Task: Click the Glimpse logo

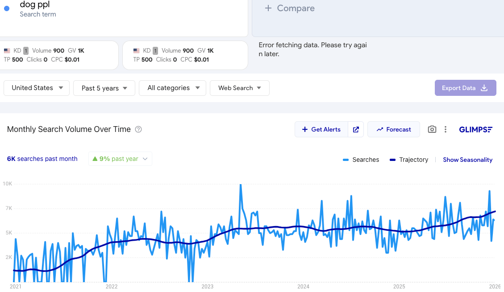Action: click(475, 129)
